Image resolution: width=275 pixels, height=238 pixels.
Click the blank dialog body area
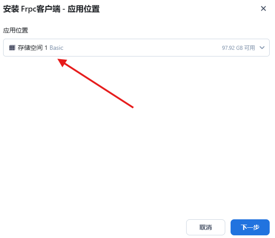(x=137, y=158)
